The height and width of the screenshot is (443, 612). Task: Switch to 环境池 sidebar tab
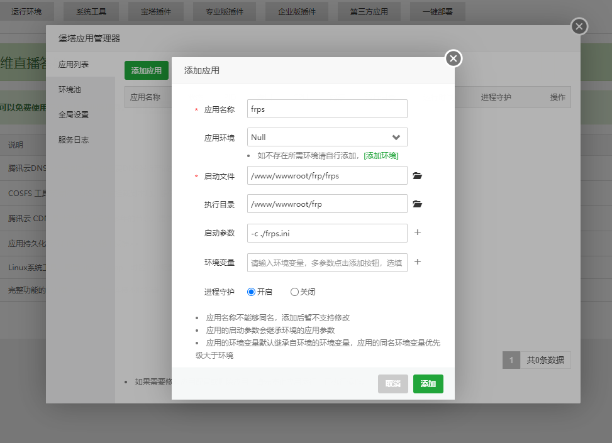(x=70, y=90)
